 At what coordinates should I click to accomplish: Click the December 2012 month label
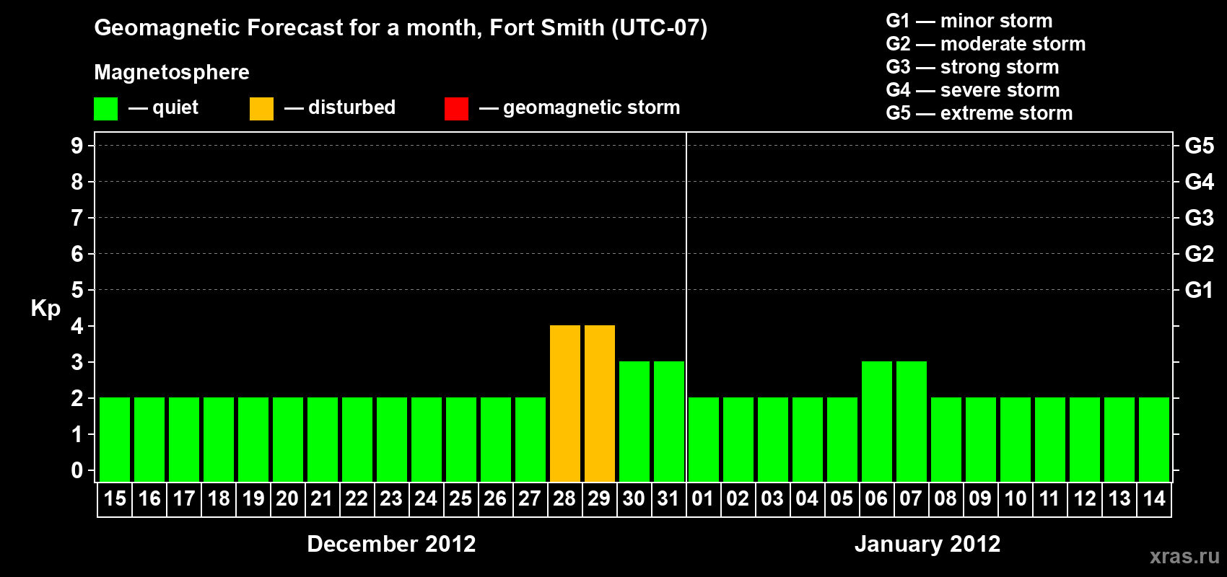point(391,544)
